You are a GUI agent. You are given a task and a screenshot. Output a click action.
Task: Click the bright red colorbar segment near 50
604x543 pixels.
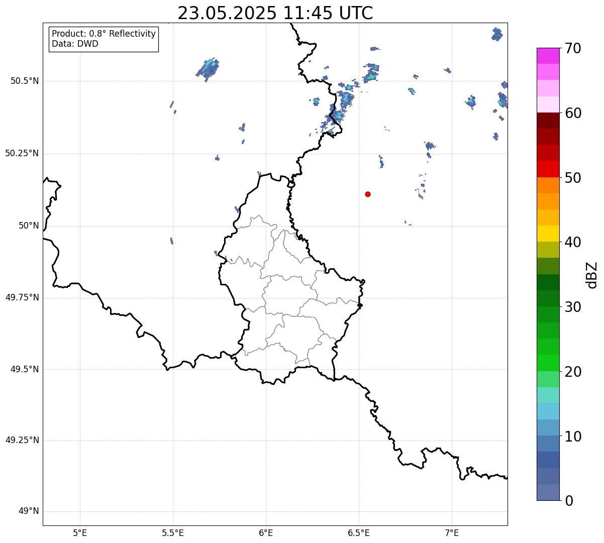tap(548, 169)
